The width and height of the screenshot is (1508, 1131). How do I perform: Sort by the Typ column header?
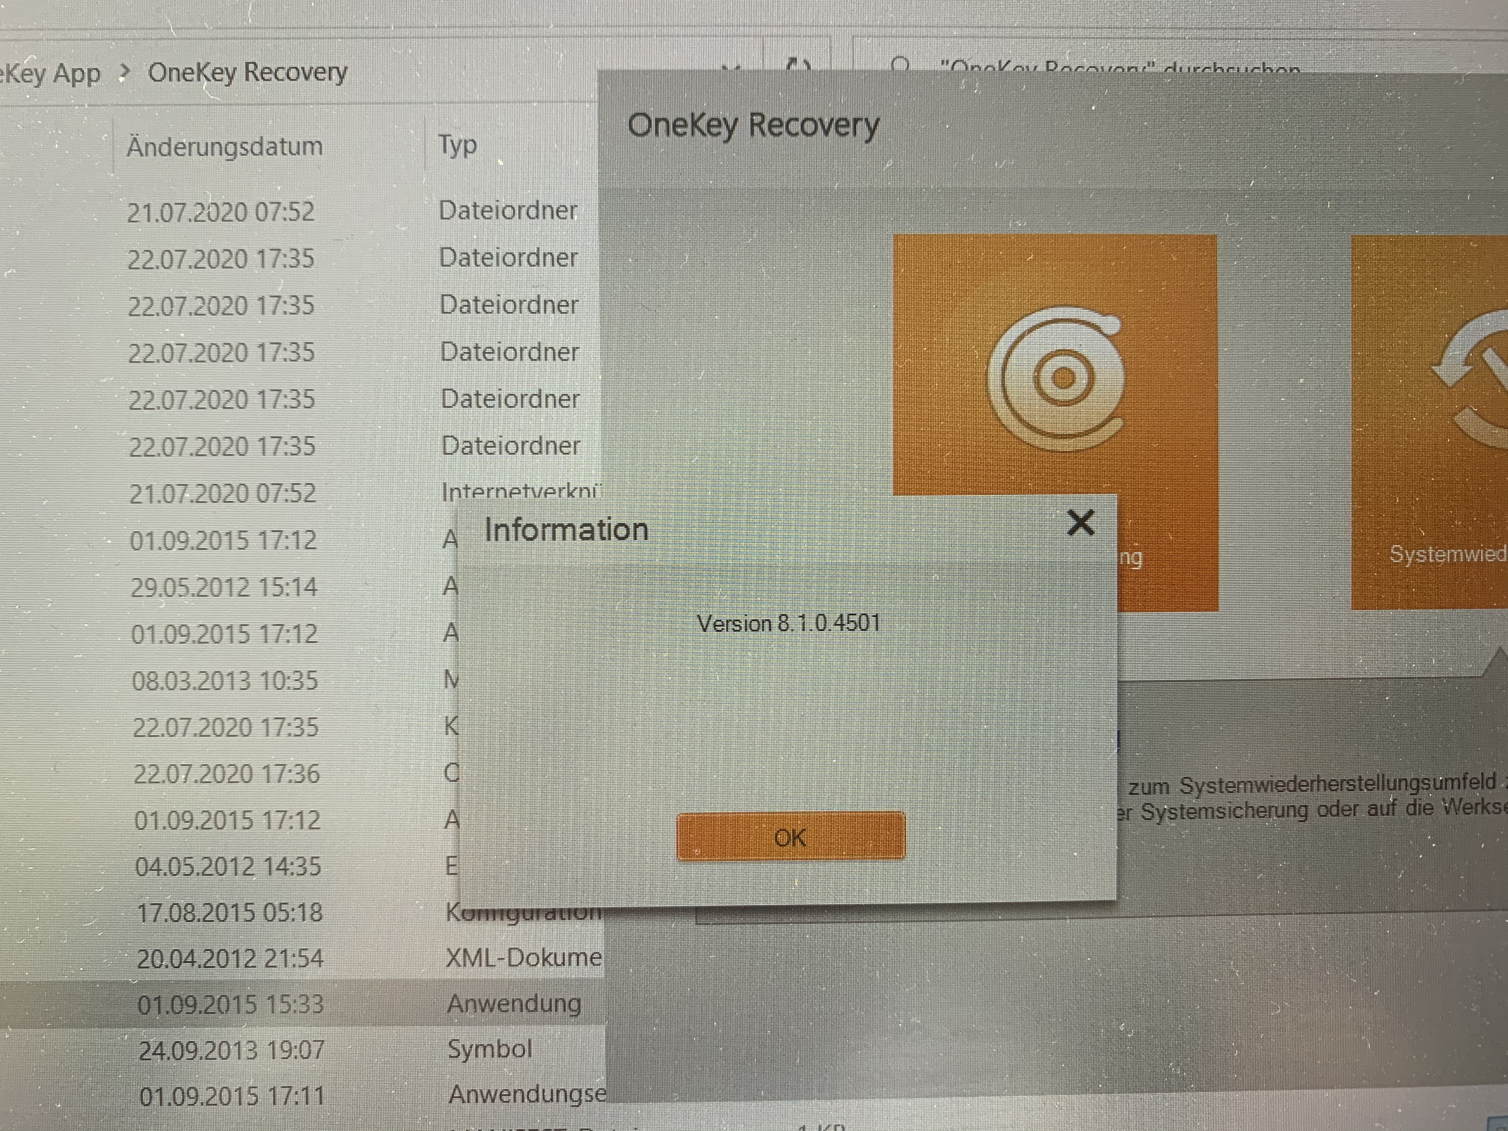click(x=457, y=144)
